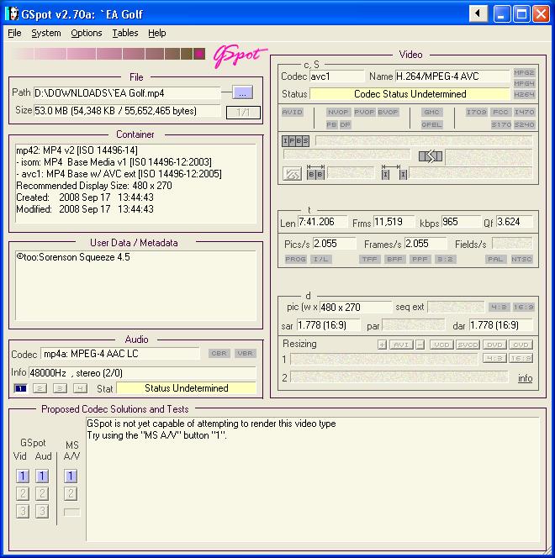This screenshot has width=555, height=558.
Task: Click the FCC colorimetry indicator
Action: 500,112
